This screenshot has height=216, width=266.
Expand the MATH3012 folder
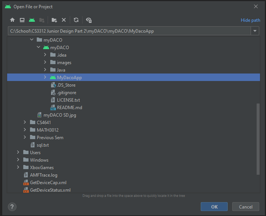point(25,129)
